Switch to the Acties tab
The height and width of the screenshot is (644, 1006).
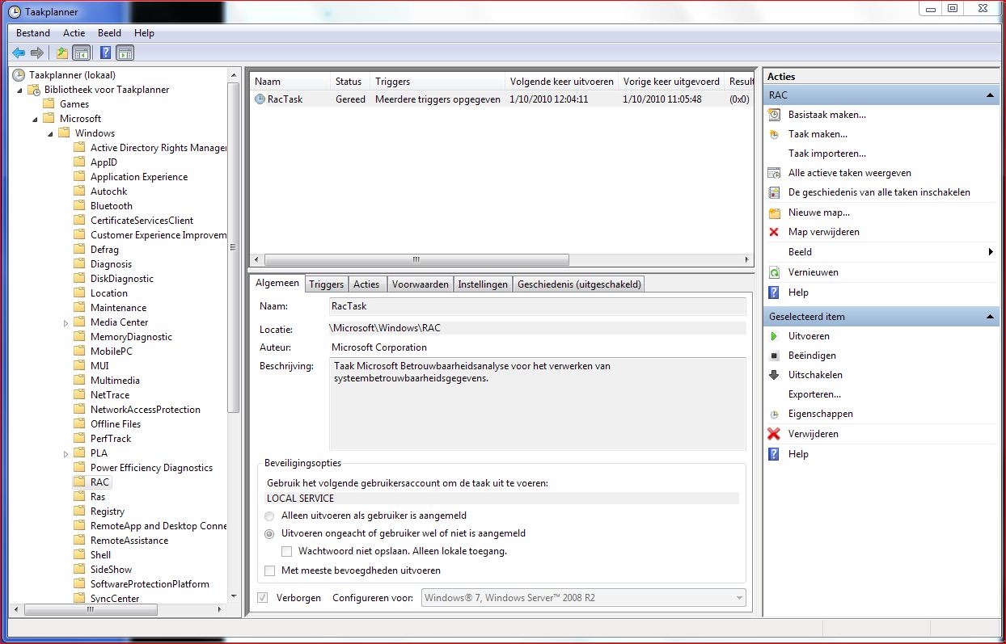366,284
